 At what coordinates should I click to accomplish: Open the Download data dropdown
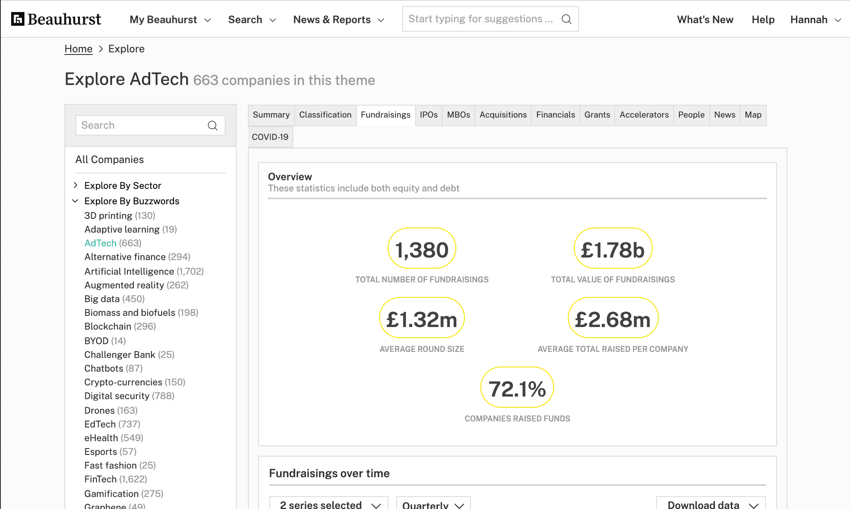[x=711, y=503]
